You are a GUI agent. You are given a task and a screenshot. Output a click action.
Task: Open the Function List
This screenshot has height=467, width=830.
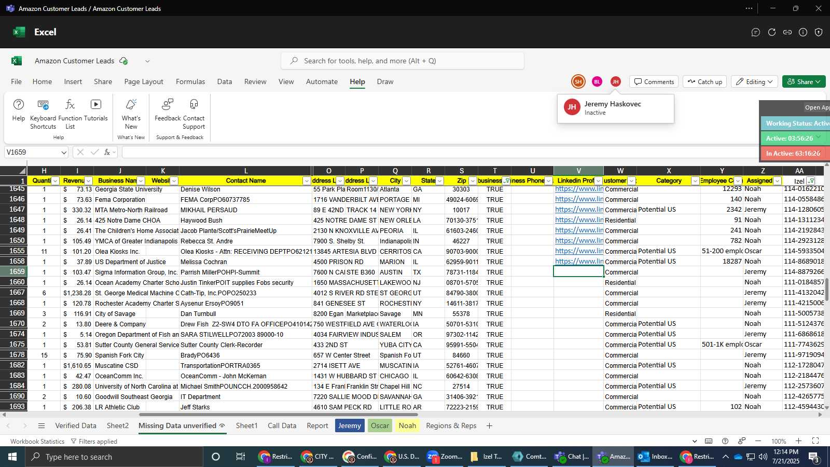pos(70,114)
